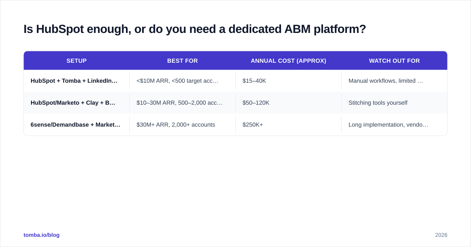The height and width of the screenshot is (247, 471).
Task: Click '$30M+ ARR, 2,000+ accounts' cell
Action: click(183, 125)
